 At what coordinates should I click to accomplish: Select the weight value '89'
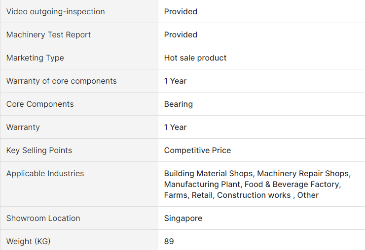(x=169, y=241)
